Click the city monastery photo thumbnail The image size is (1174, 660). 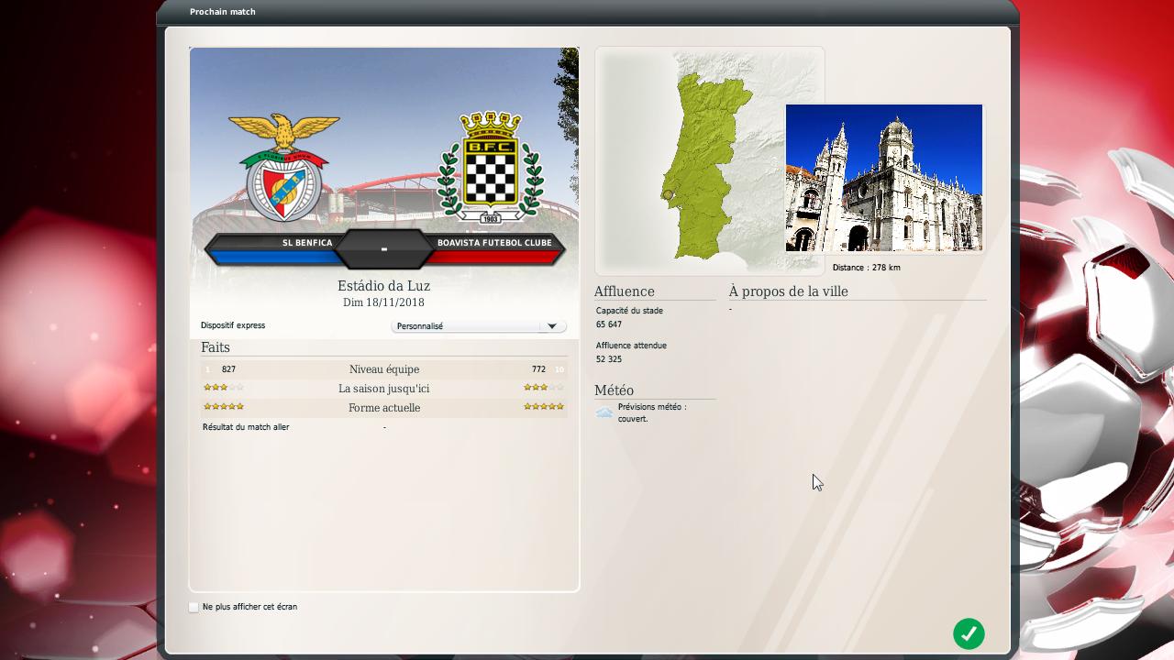884,178
